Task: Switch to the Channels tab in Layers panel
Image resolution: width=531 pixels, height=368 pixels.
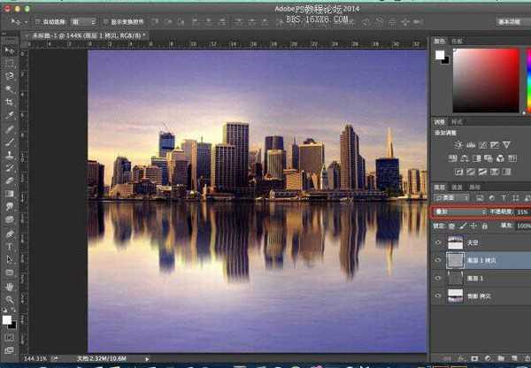Action: [458, 187]
